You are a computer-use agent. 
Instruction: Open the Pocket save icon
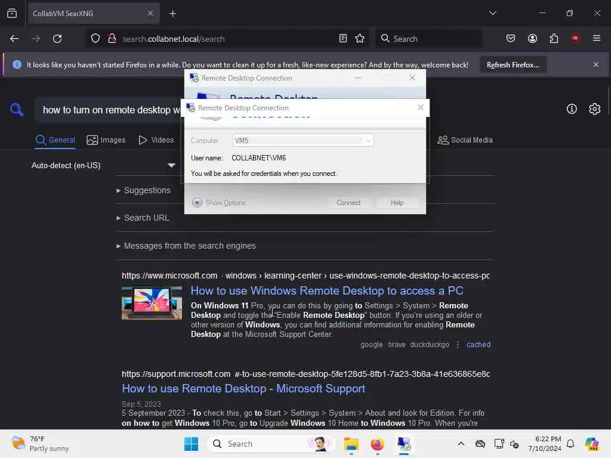[511, 39]
